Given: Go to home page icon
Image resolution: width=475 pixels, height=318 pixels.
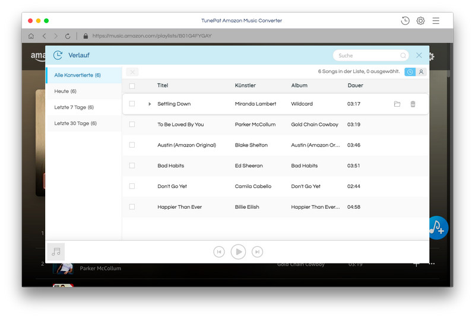Looking at the screenshot, I should (31, 36).
